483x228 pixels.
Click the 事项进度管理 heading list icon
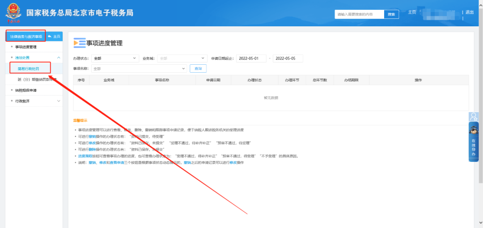79,43
